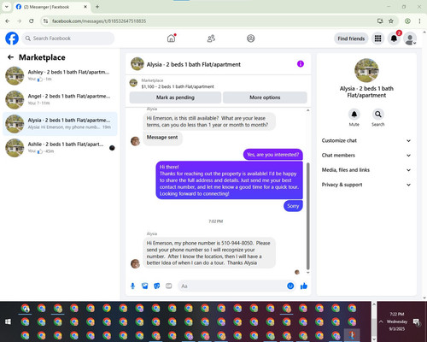Show hidden system tray icons
427x342 pixels.
pyautogui.click(x=381, y=321)
